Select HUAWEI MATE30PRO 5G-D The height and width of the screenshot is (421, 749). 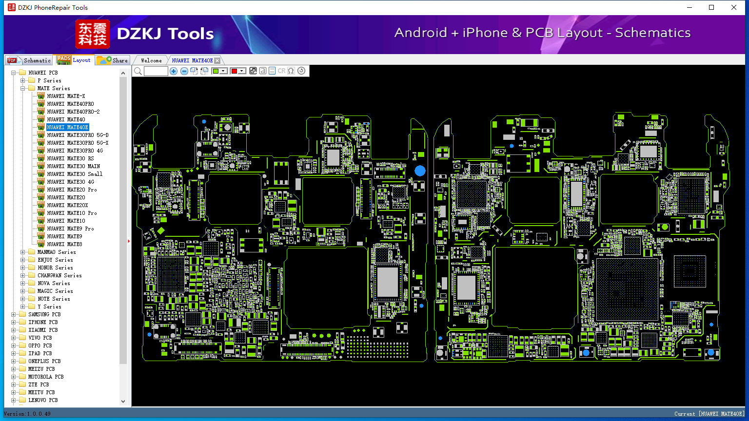click(x=78, y=135)
